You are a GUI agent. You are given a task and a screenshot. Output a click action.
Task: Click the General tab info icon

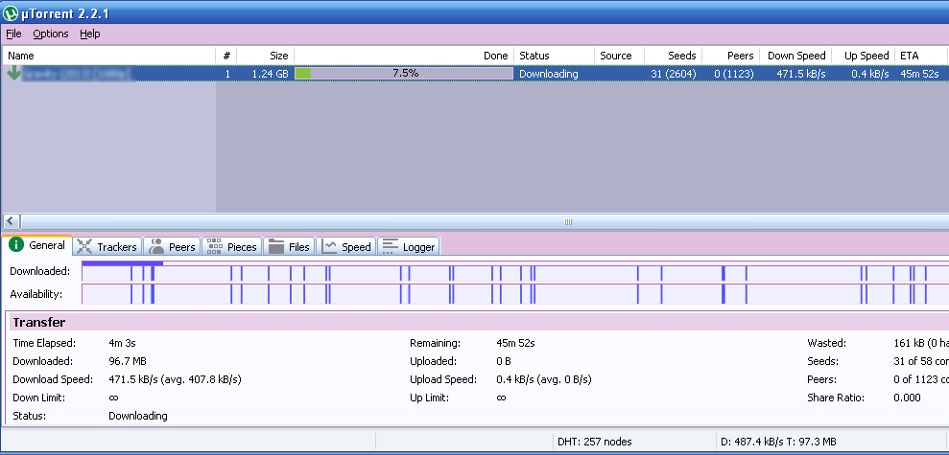click(17, 245)
